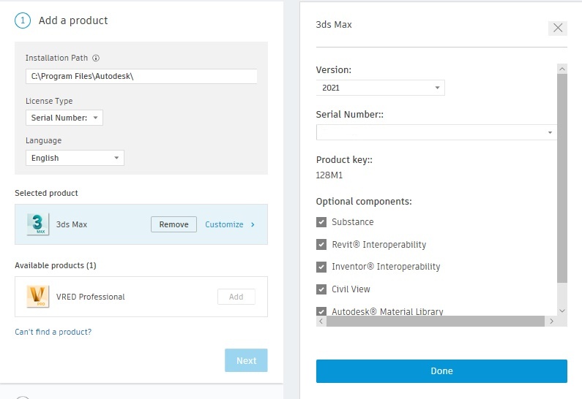The height and width of the screenshot is (399, 582).
Task: Click the Next button
Action: point(246,360)
